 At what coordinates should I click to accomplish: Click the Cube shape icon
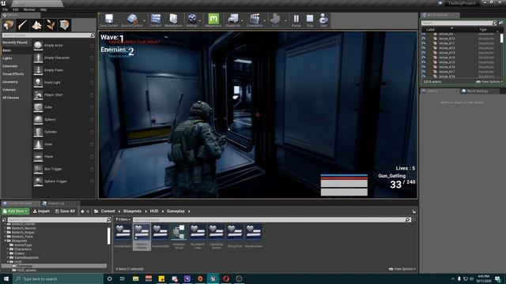pos(38,107)
